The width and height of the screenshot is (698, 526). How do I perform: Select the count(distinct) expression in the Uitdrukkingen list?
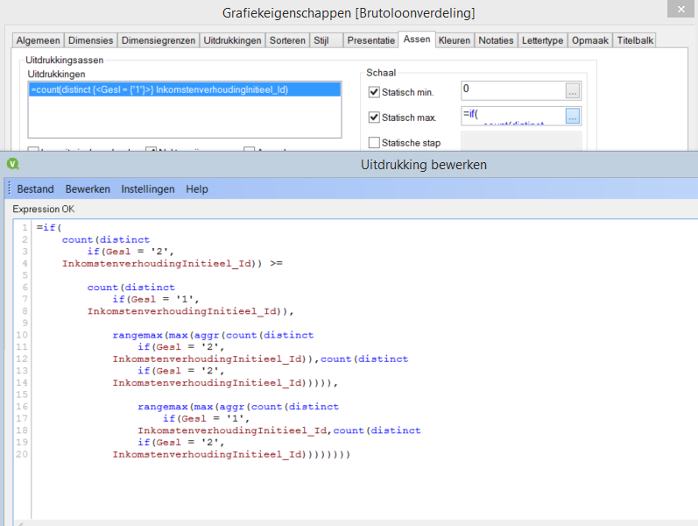(158, 89)
